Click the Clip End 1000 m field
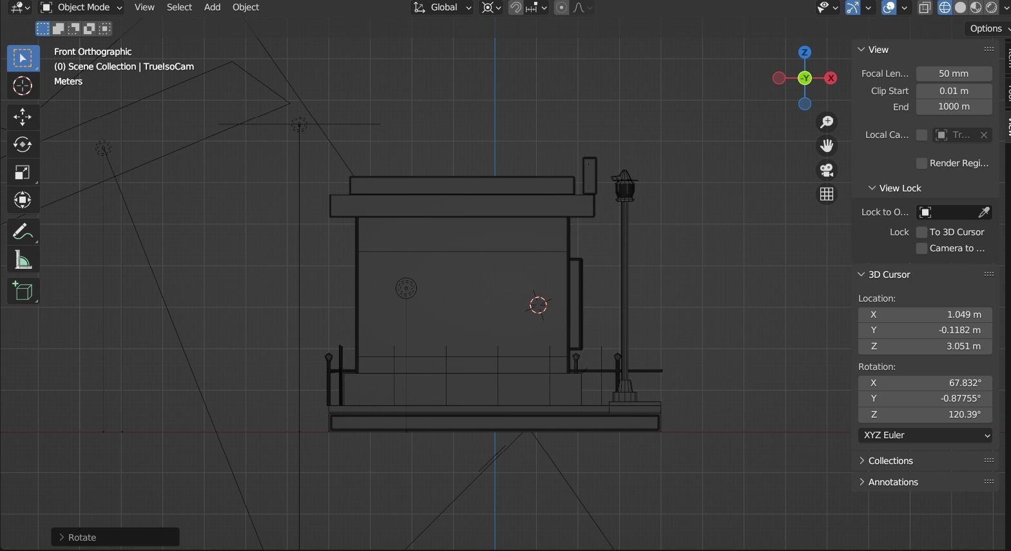The height and width of the screenshot is (551, 1011). [x=954, y=107]
